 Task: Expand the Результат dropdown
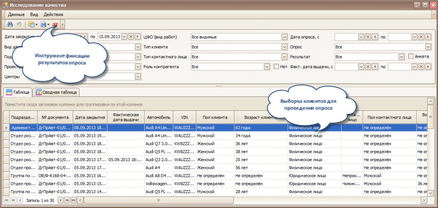click(401, 56)
